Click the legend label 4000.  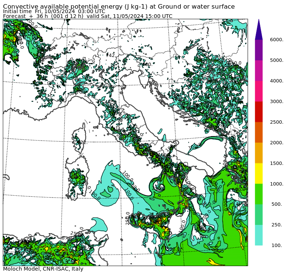[276, 81]
